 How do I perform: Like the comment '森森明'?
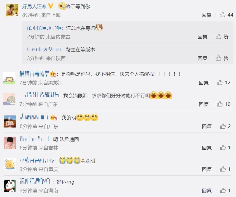[x=225, y=169]
